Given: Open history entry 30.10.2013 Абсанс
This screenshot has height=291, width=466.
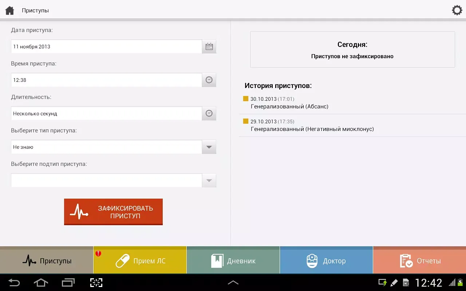Looking at the screenshot, I should coord(352,103).
